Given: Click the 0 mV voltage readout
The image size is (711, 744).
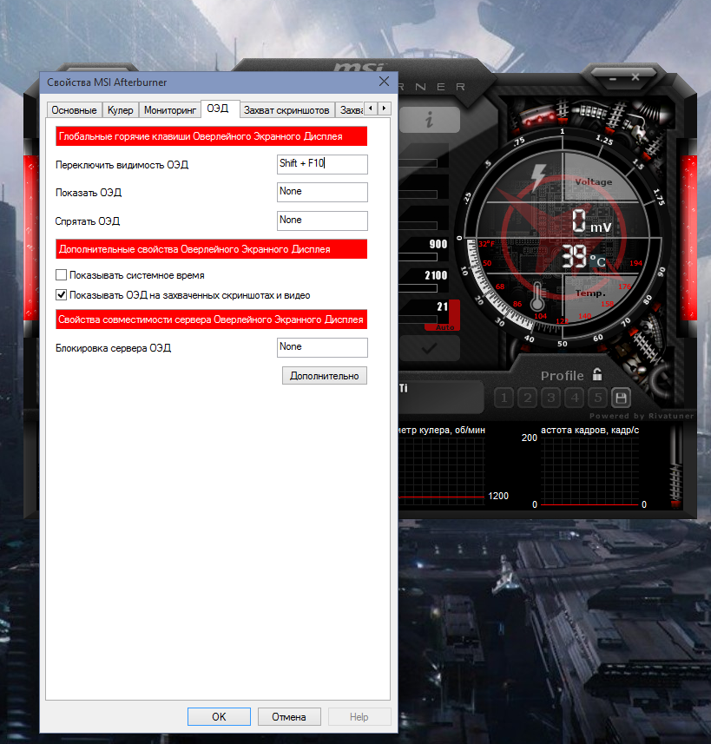Looking at the screenshot, I should point(591,221).
